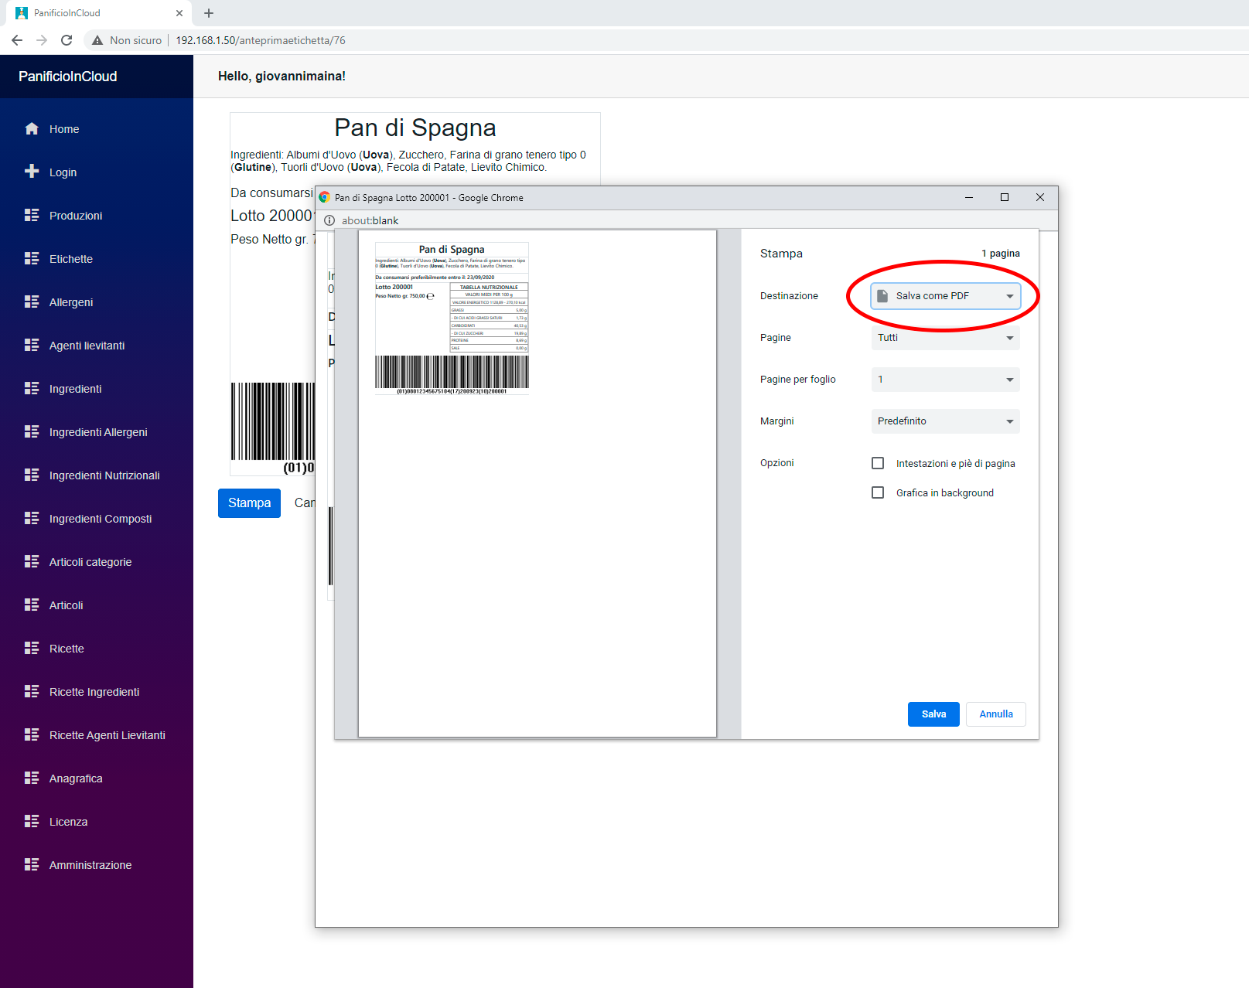This screenshot has height=988, width=1249.
Task: Click the blue Stampa button
Action: 249,503
